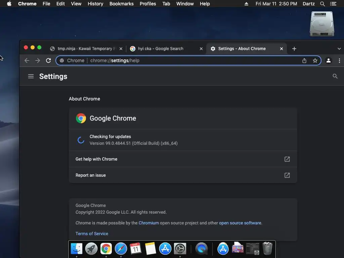The height and width of the screenshot is (258, 344).
Task: Click the version 99.0.4844.51 text
Action: pyautogui.click(x=133, y=143)
